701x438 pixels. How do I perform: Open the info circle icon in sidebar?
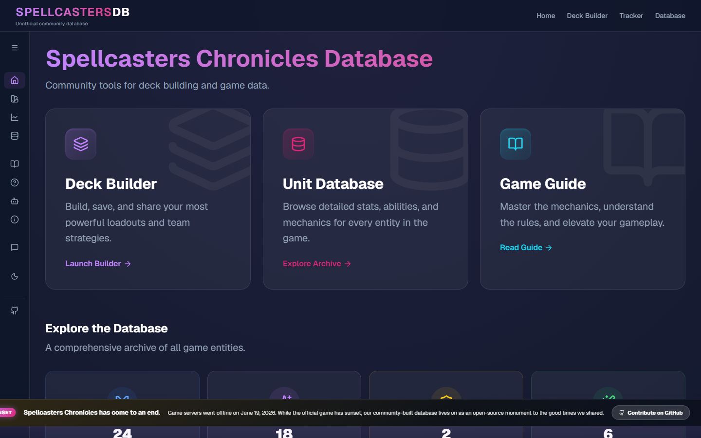click(15, 219)
